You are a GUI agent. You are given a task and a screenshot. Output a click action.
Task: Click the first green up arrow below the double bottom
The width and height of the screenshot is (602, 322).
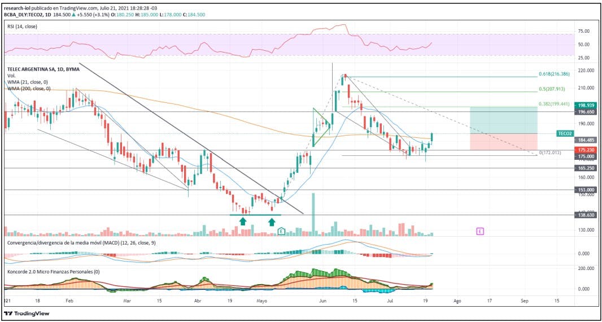click(243, 221)
